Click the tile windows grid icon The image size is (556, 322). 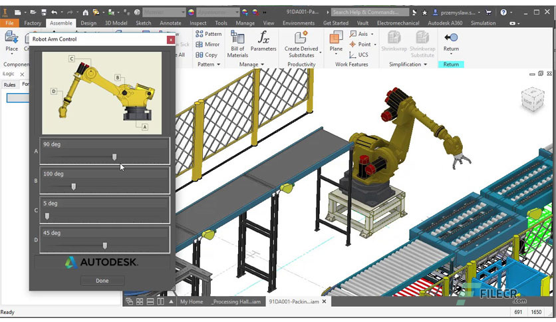pyautogui.click(x=140, y=301)
